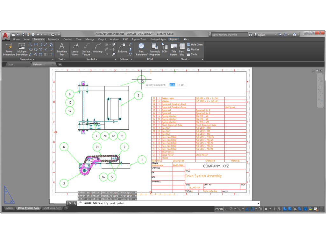Toggle Object Snap Tracking in status bar
The height and width of the screenshot is (244, 326).
[x=247, y=209]
